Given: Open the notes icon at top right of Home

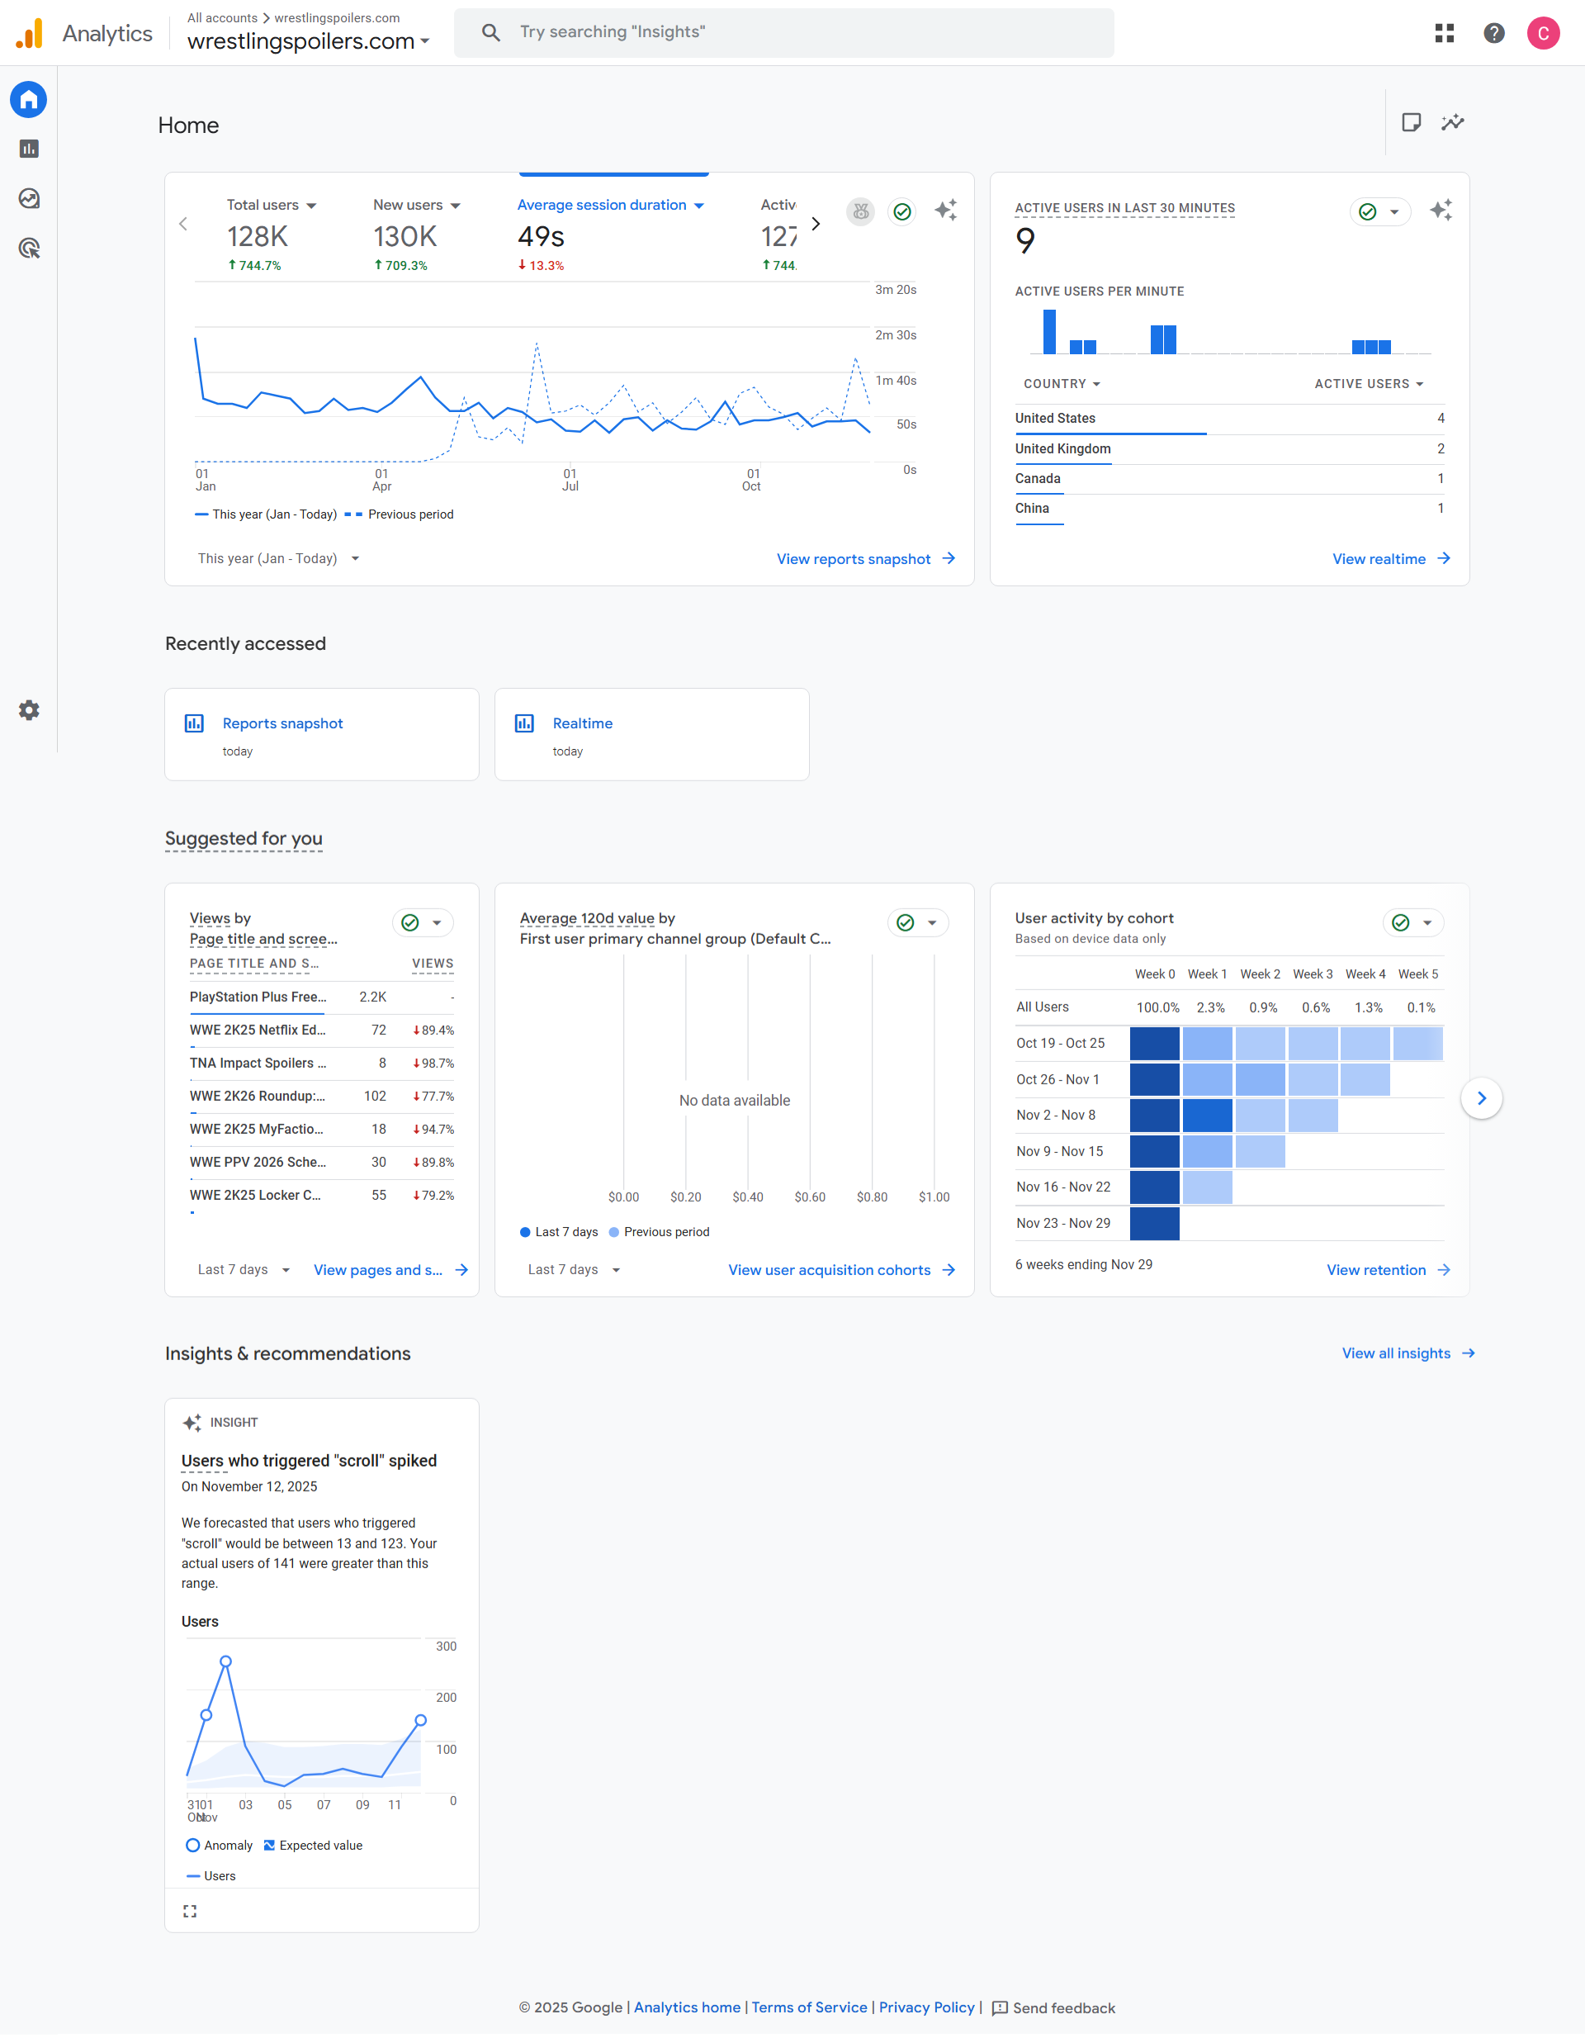Looking at the screenshot, I should click(1412, 122).
